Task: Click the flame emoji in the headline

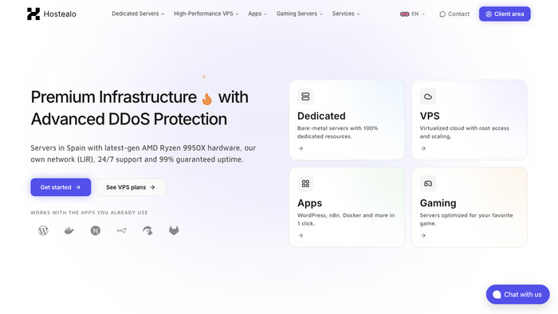Action: [x=206, y=99]
